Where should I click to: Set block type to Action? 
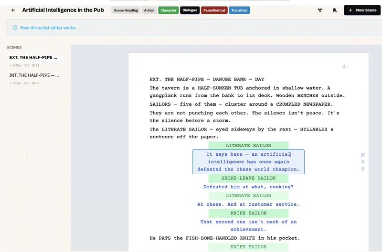pos(149,10)
